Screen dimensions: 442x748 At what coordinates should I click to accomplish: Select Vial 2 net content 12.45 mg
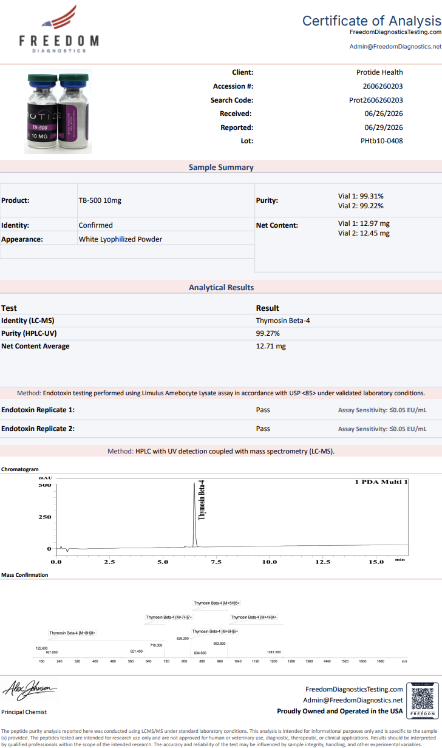[364, 233]
